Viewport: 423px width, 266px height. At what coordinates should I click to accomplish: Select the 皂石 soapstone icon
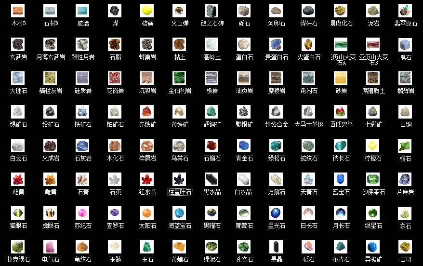point(405,44)
